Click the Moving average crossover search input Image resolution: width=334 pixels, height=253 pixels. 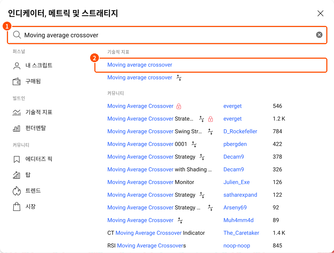pos(167,35)
